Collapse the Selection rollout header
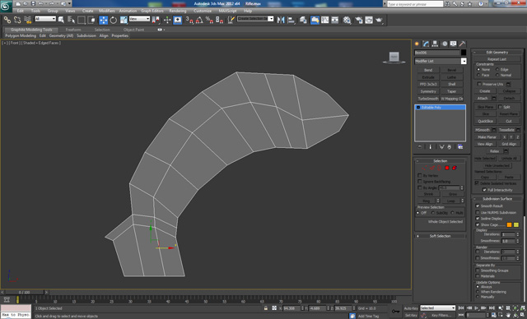The width and height of the screenshot is (527, 319). pyautogui.click(x=441, y=161)
